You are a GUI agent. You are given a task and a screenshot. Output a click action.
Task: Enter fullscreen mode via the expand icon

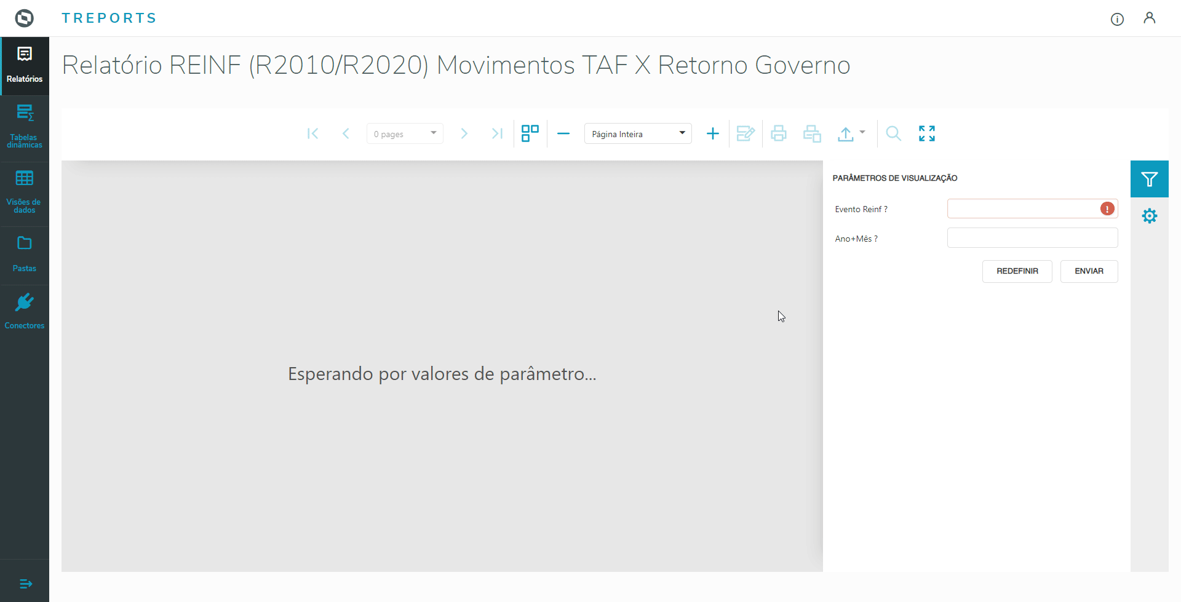927,133
